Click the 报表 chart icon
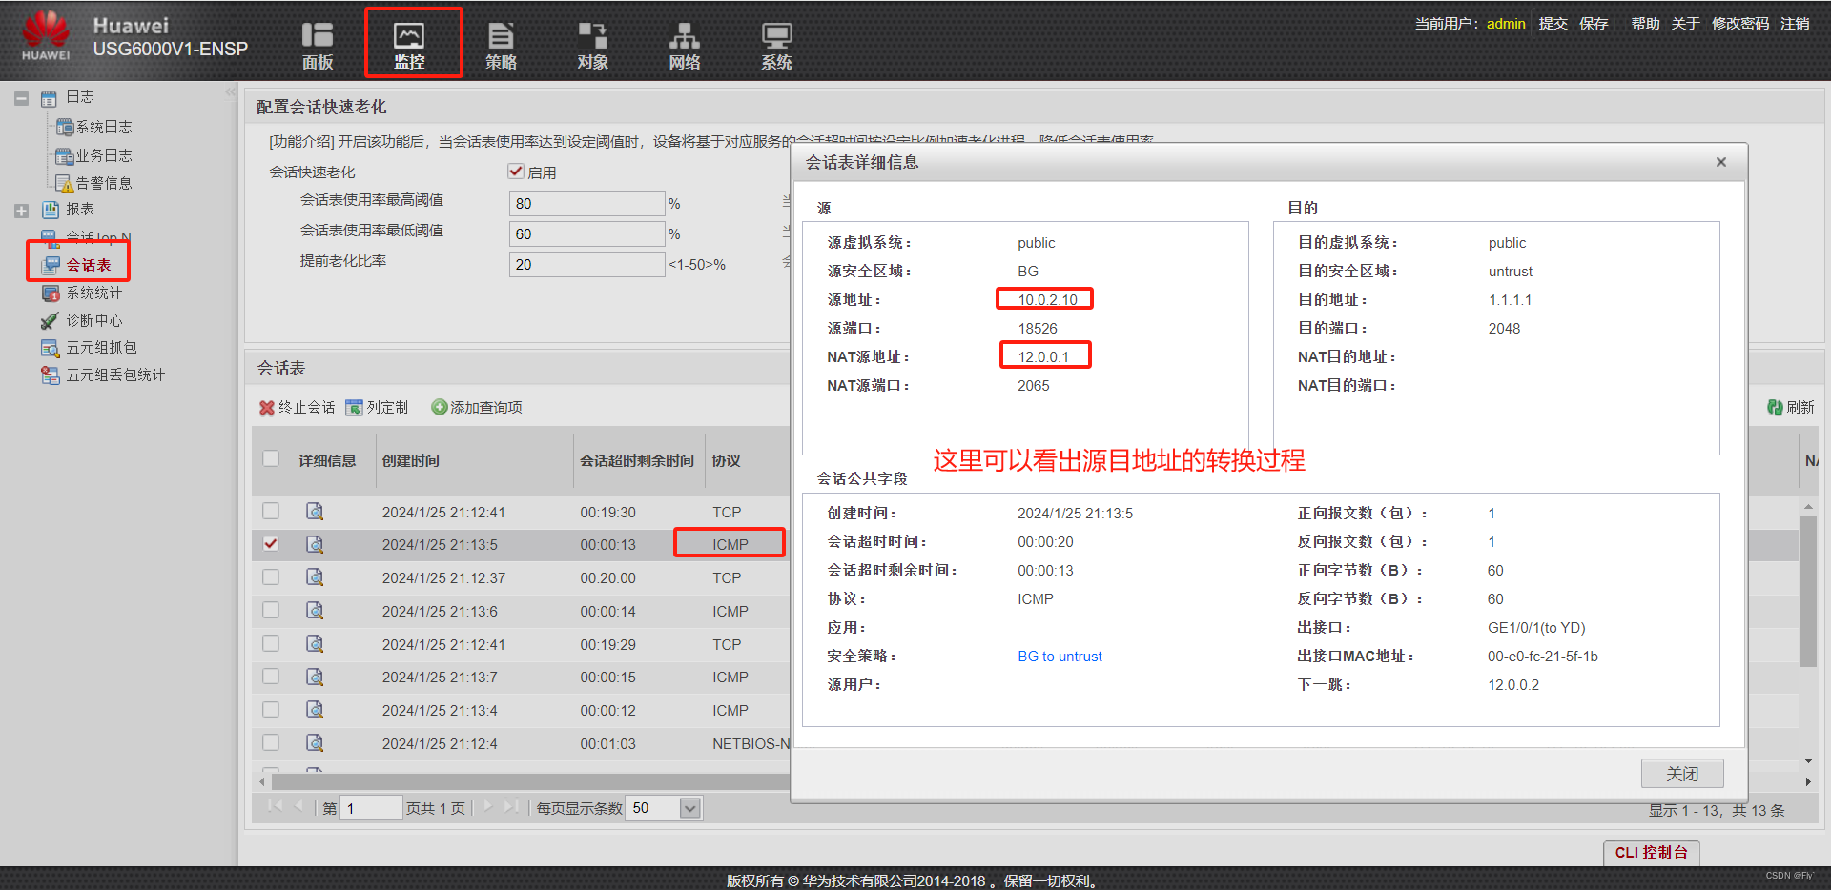Image resolution: width=1831 pixels, height=890 pixels. pyautogui.click(x=51, y=210)
